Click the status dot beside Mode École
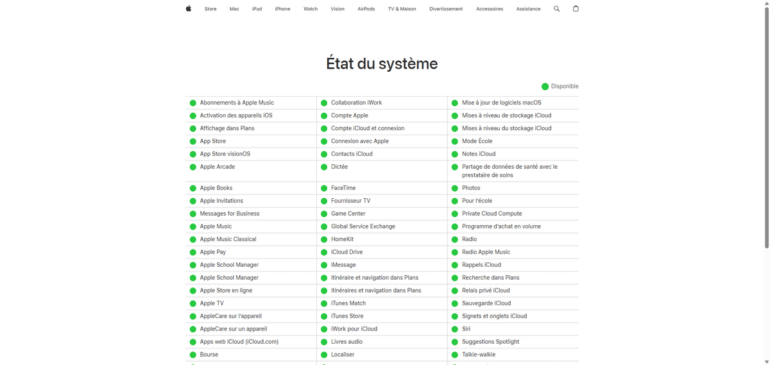The image size is (770, 365). (x=455, y=142)
